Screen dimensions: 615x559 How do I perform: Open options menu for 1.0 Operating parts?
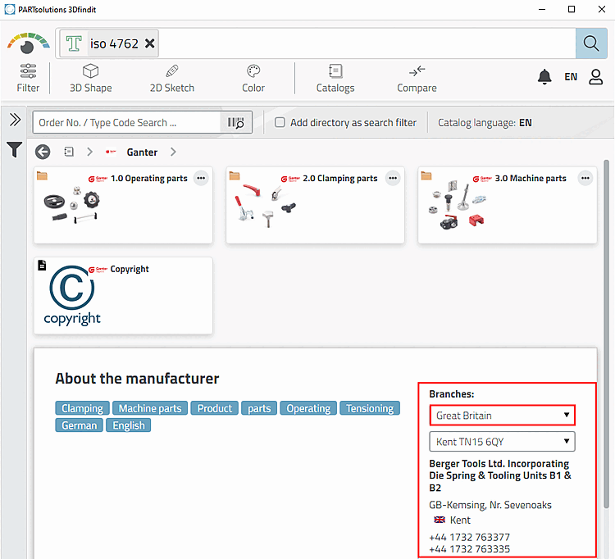click(x=201, y=178)
